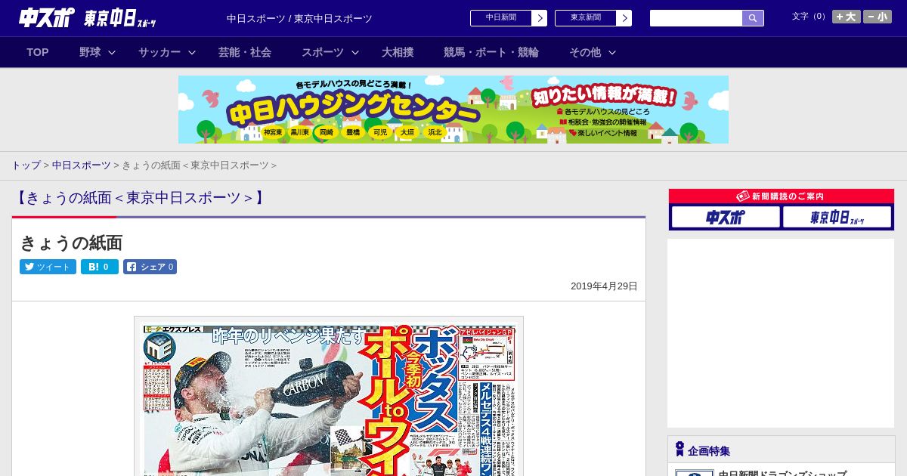Expand the その他 dropdown chevron

612,52
